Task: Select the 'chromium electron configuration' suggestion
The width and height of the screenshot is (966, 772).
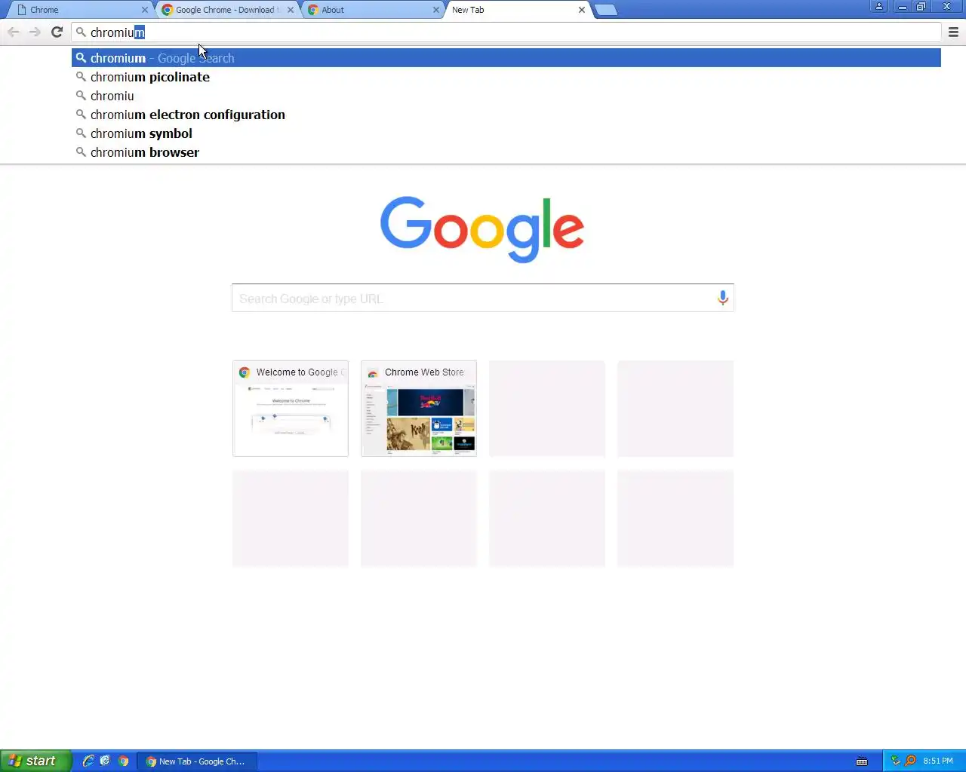Action: (x=506, y=115)
